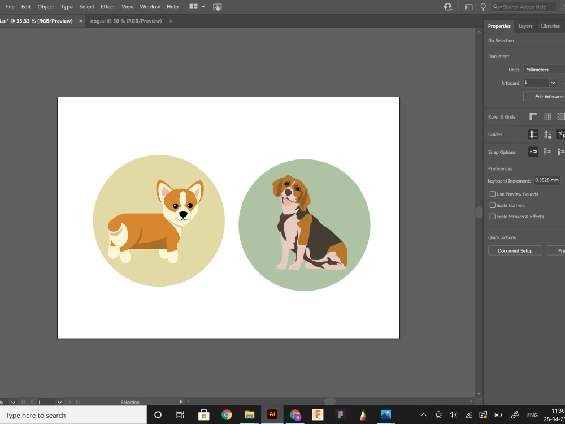Click the arrange documents icon
The width and height of the screenshot is (565, 424).
pos(193,6)
